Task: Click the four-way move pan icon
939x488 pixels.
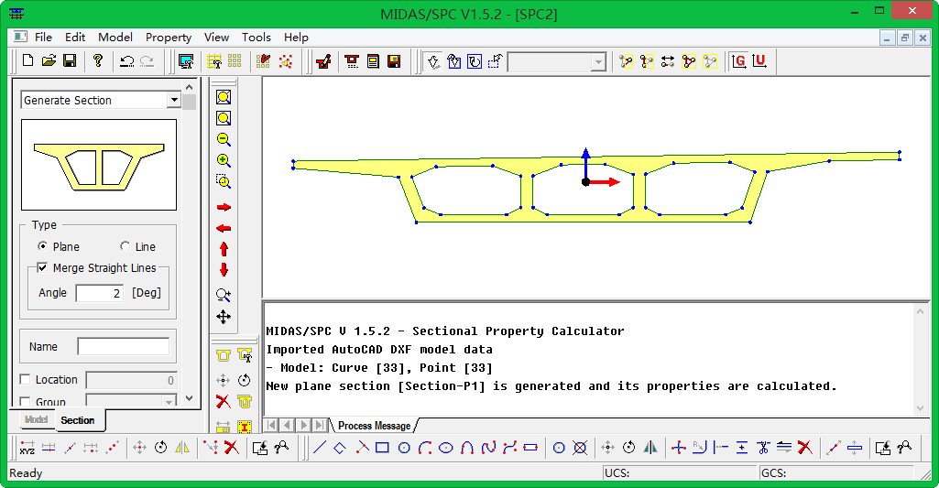Action: [x=224, y=317]
